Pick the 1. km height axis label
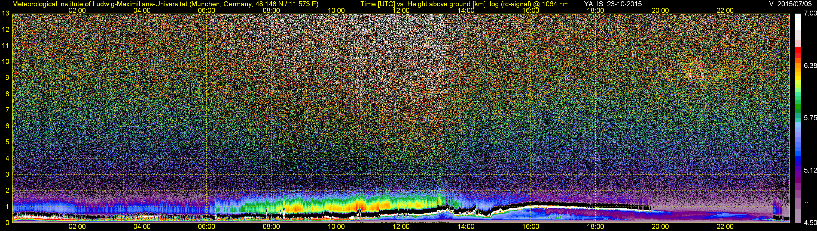 click(8, 207)
